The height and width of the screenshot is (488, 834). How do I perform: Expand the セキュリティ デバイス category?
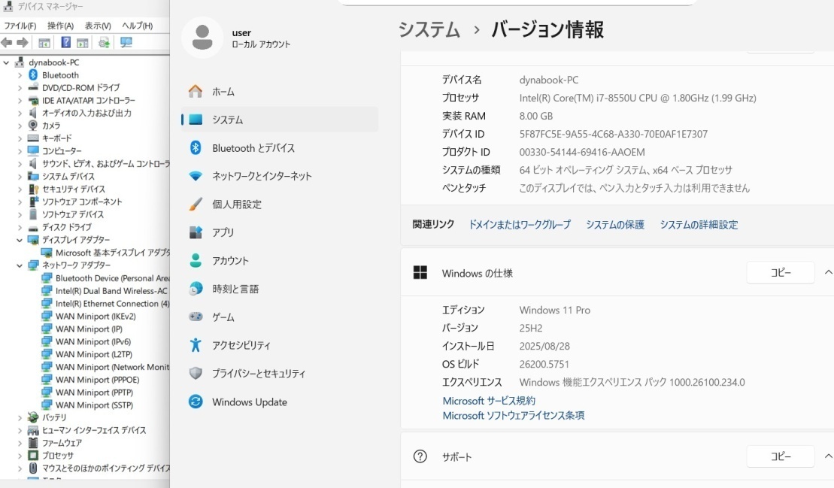(20, 189)
